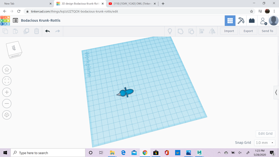Image resolution: width=279 pixels, height=157 pixels.
Task: Click the Copy icon in toolbar
Action: click(5, 31)
